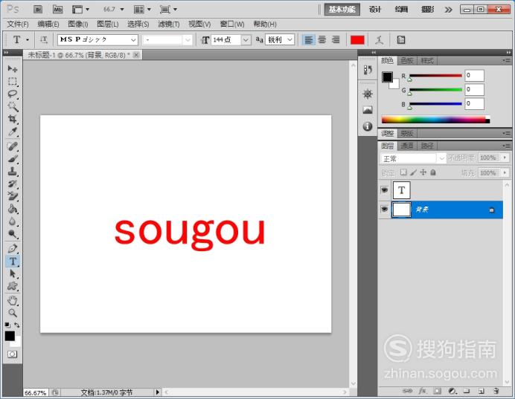Select the Lasso tool
This screenshot has height=399, width=515.
click(13, 94)
